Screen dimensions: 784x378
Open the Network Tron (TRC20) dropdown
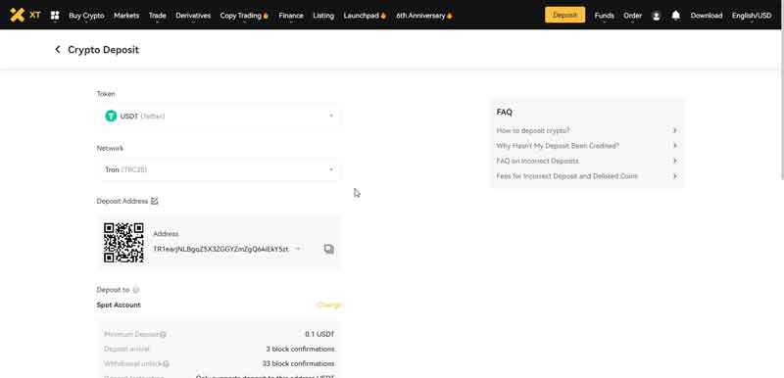(219, 169)
